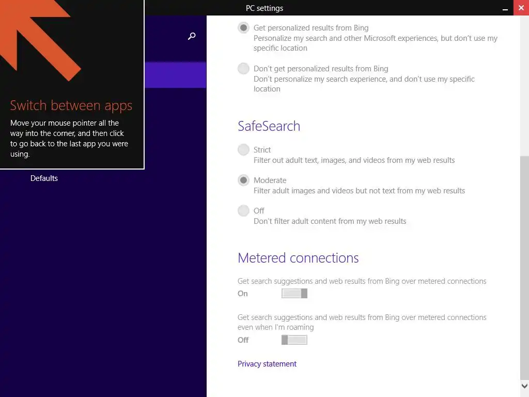Open the Privacy statement link
Viewport: 529px width, 397px height.
267,364
